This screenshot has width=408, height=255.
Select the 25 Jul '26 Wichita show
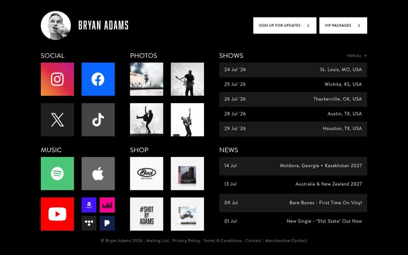coord(294,84)
